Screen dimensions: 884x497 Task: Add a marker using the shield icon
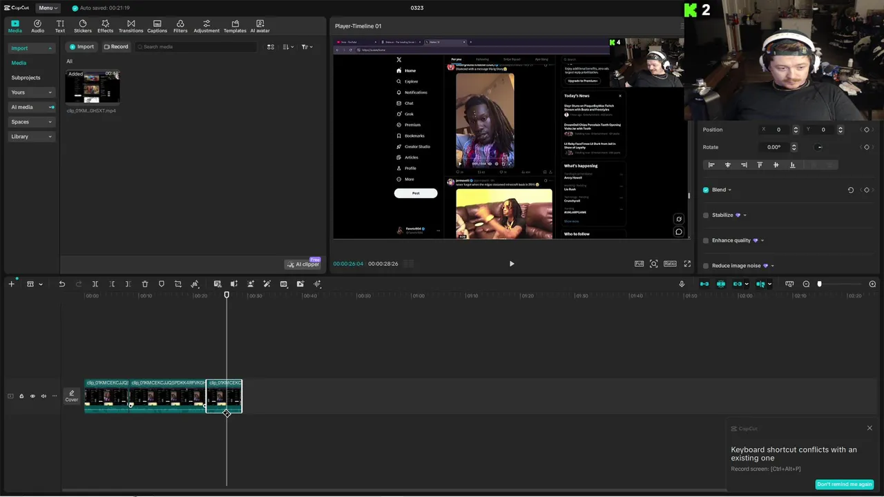pos(162,284)
